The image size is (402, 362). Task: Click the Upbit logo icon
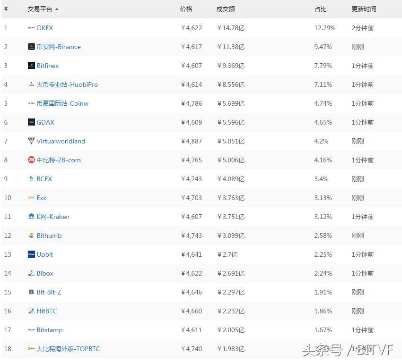point(31,254)
